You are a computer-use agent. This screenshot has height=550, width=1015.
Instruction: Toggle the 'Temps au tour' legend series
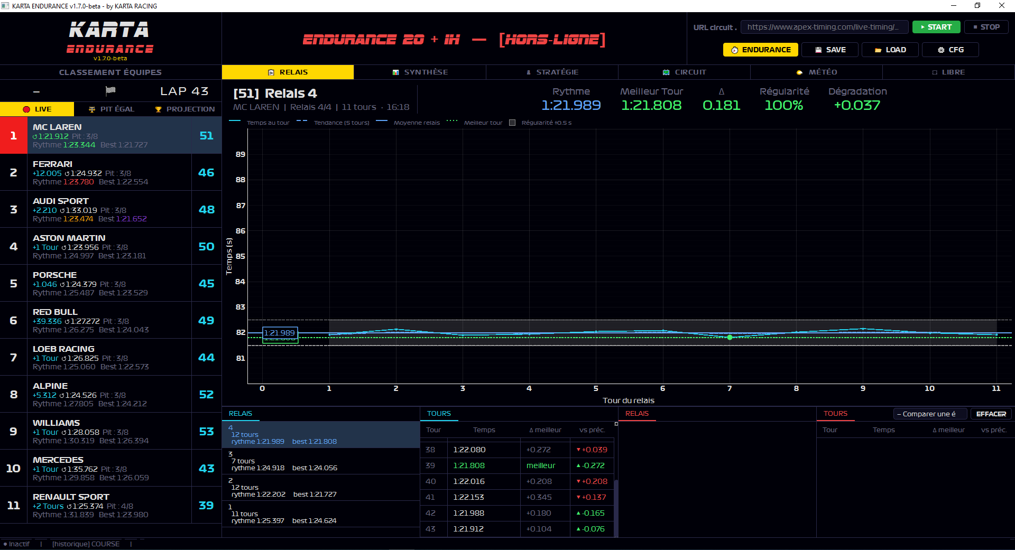(x=259, y=123)
